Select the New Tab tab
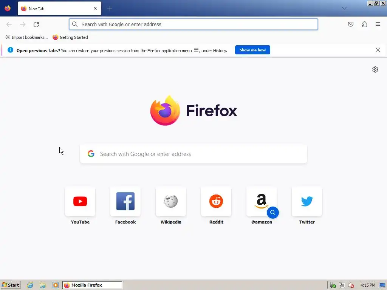 point(59,8)
